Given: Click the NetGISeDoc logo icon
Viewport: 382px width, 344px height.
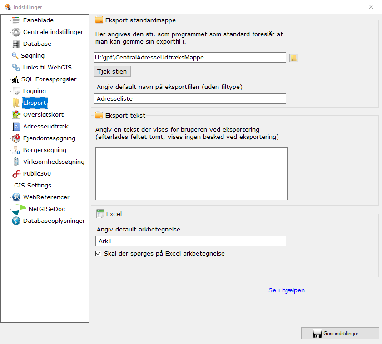Looking at the screenshot, I should [x=19, y=209].
